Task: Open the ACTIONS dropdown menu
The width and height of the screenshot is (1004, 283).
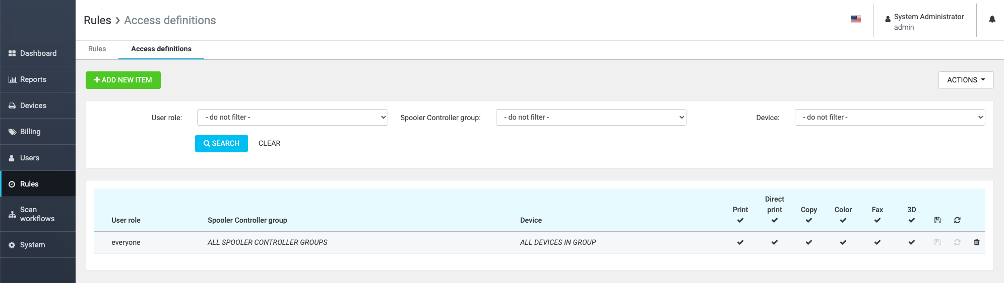Action: (966, 80)
